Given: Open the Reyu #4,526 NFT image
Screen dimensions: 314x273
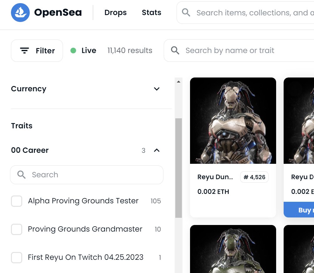Looking at the screenshot, I should pyautogui.click(x=233, y=120).
